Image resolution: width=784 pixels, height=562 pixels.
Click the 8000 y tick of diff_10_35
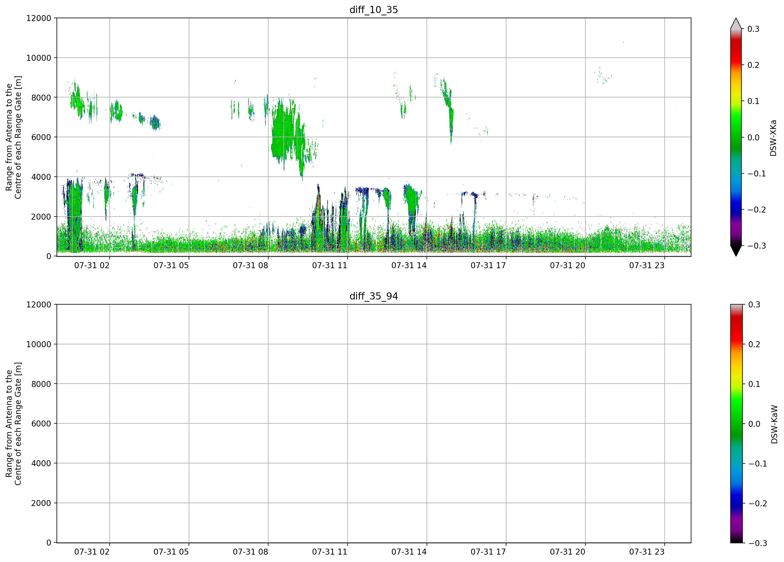(41, 97)
